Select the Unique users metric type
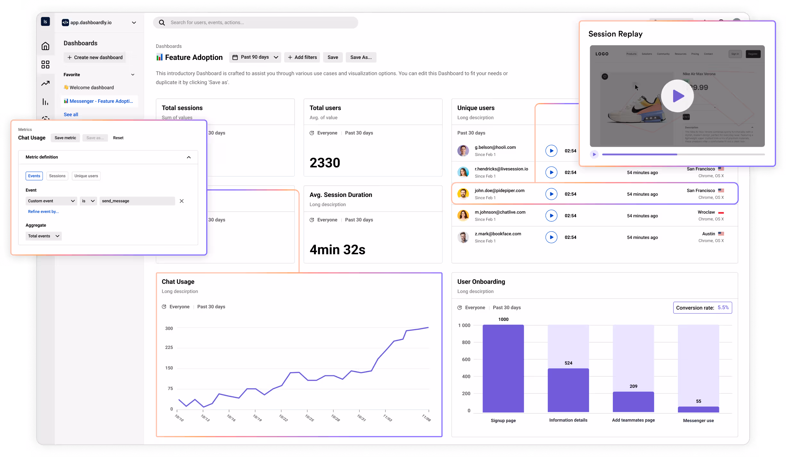The width and height of the screenshot is (786, 457). click(x=86, y=176)
